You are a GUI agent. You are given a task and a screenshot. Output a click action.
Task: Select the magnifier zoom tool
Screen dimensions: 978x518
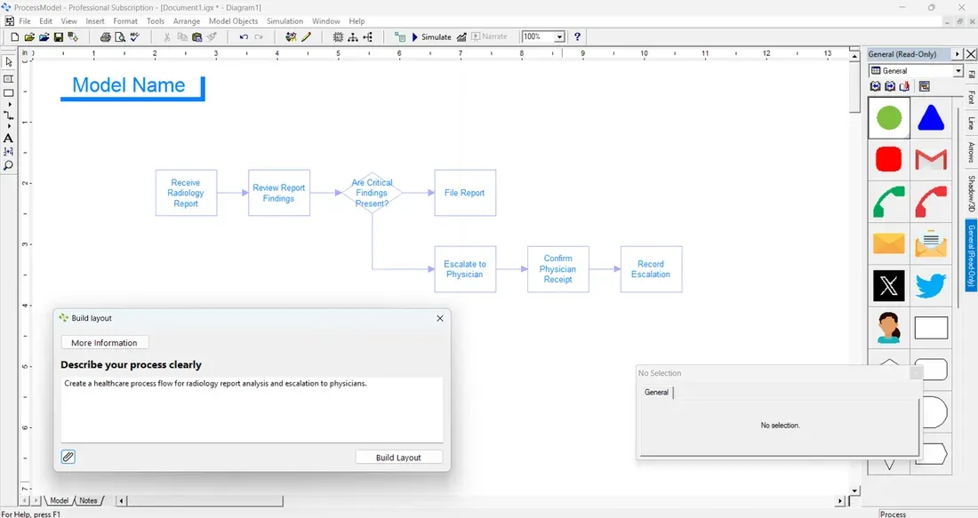pos(9,166)
